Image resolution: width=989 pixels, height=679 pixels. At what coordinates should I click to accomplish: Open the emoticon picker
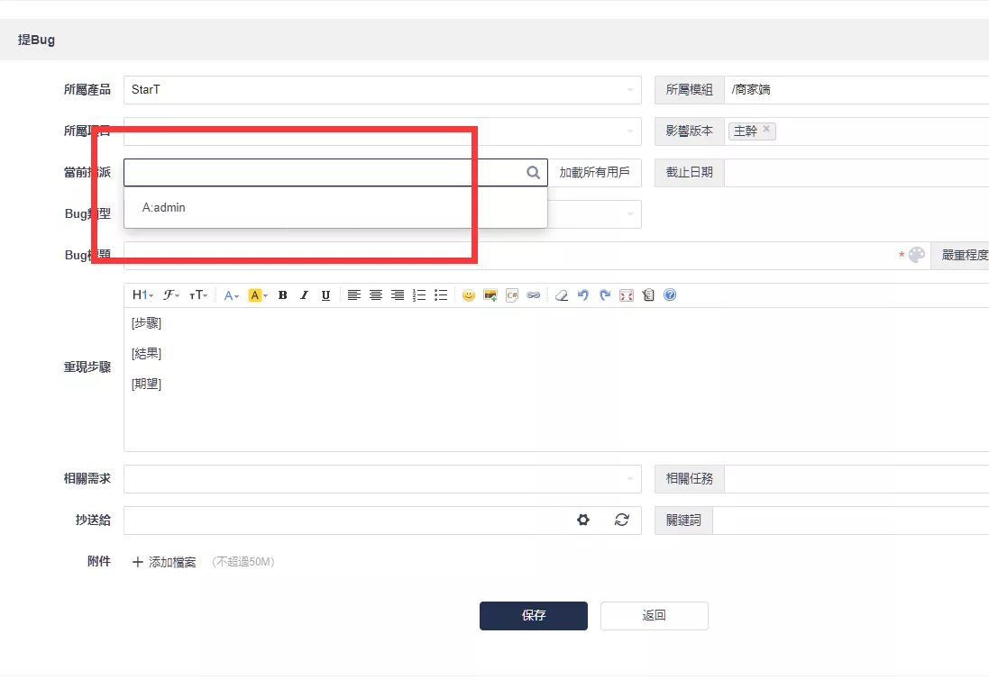coord(469,294)
